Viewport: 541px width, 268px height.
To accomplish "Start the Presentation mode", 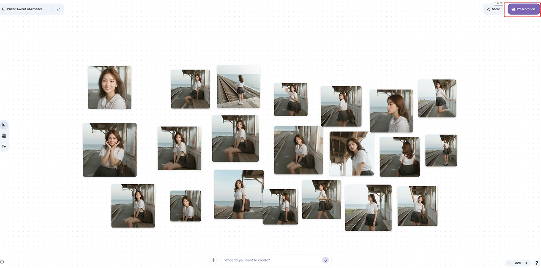I will tap(523, 9).
